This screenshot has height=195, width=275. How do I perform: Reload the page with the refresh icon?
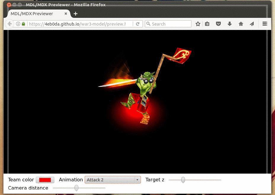point(138,24)
